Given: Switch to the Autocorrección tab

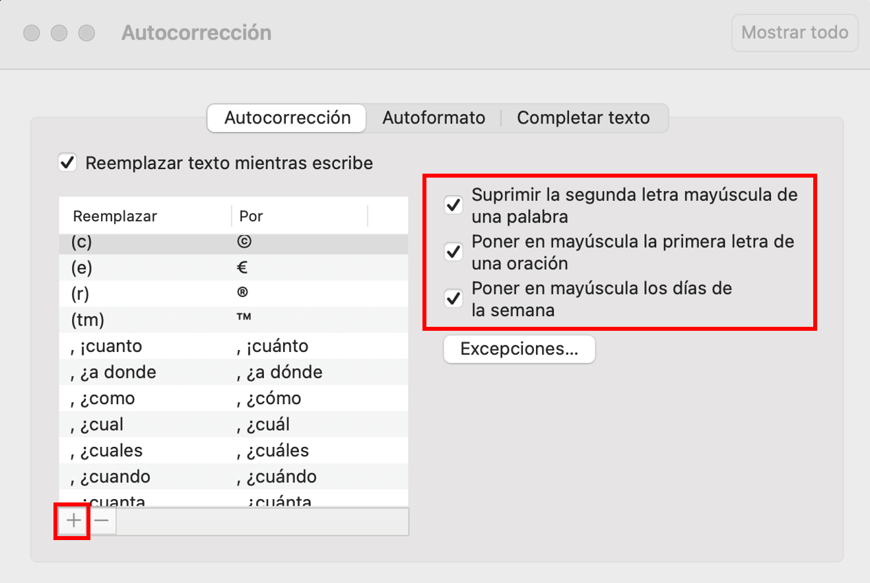Looking at the screenshot, I should 287,118.
